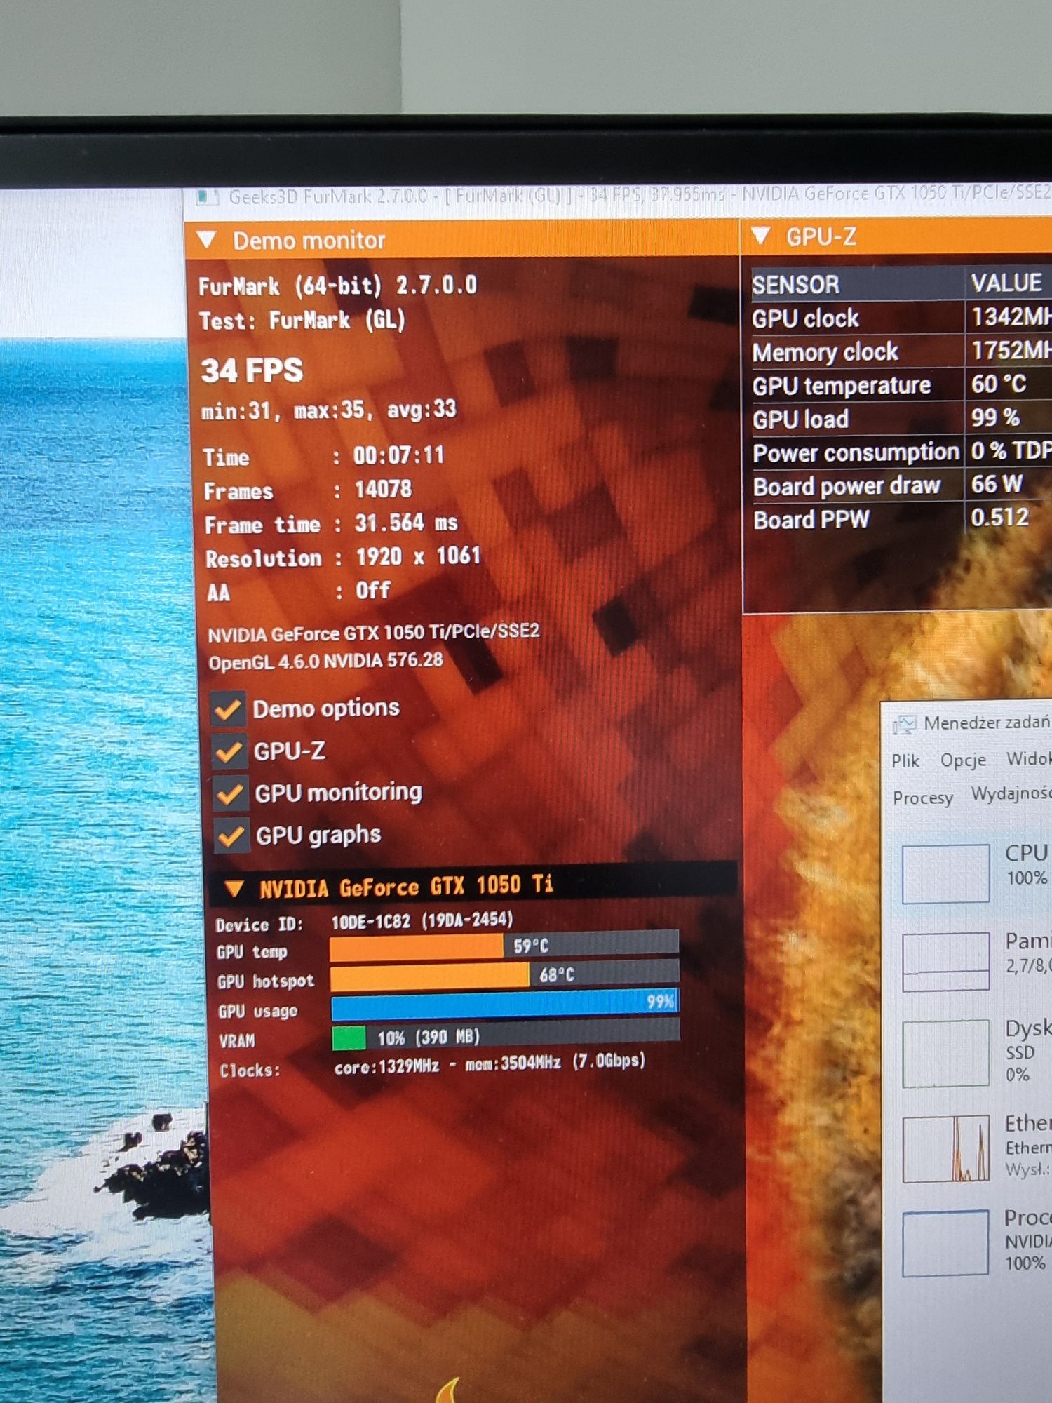Viewport: 1052px width, 1403px height.
Task: Click the GPU temperature 60 °C row
Action: point(901,385)
